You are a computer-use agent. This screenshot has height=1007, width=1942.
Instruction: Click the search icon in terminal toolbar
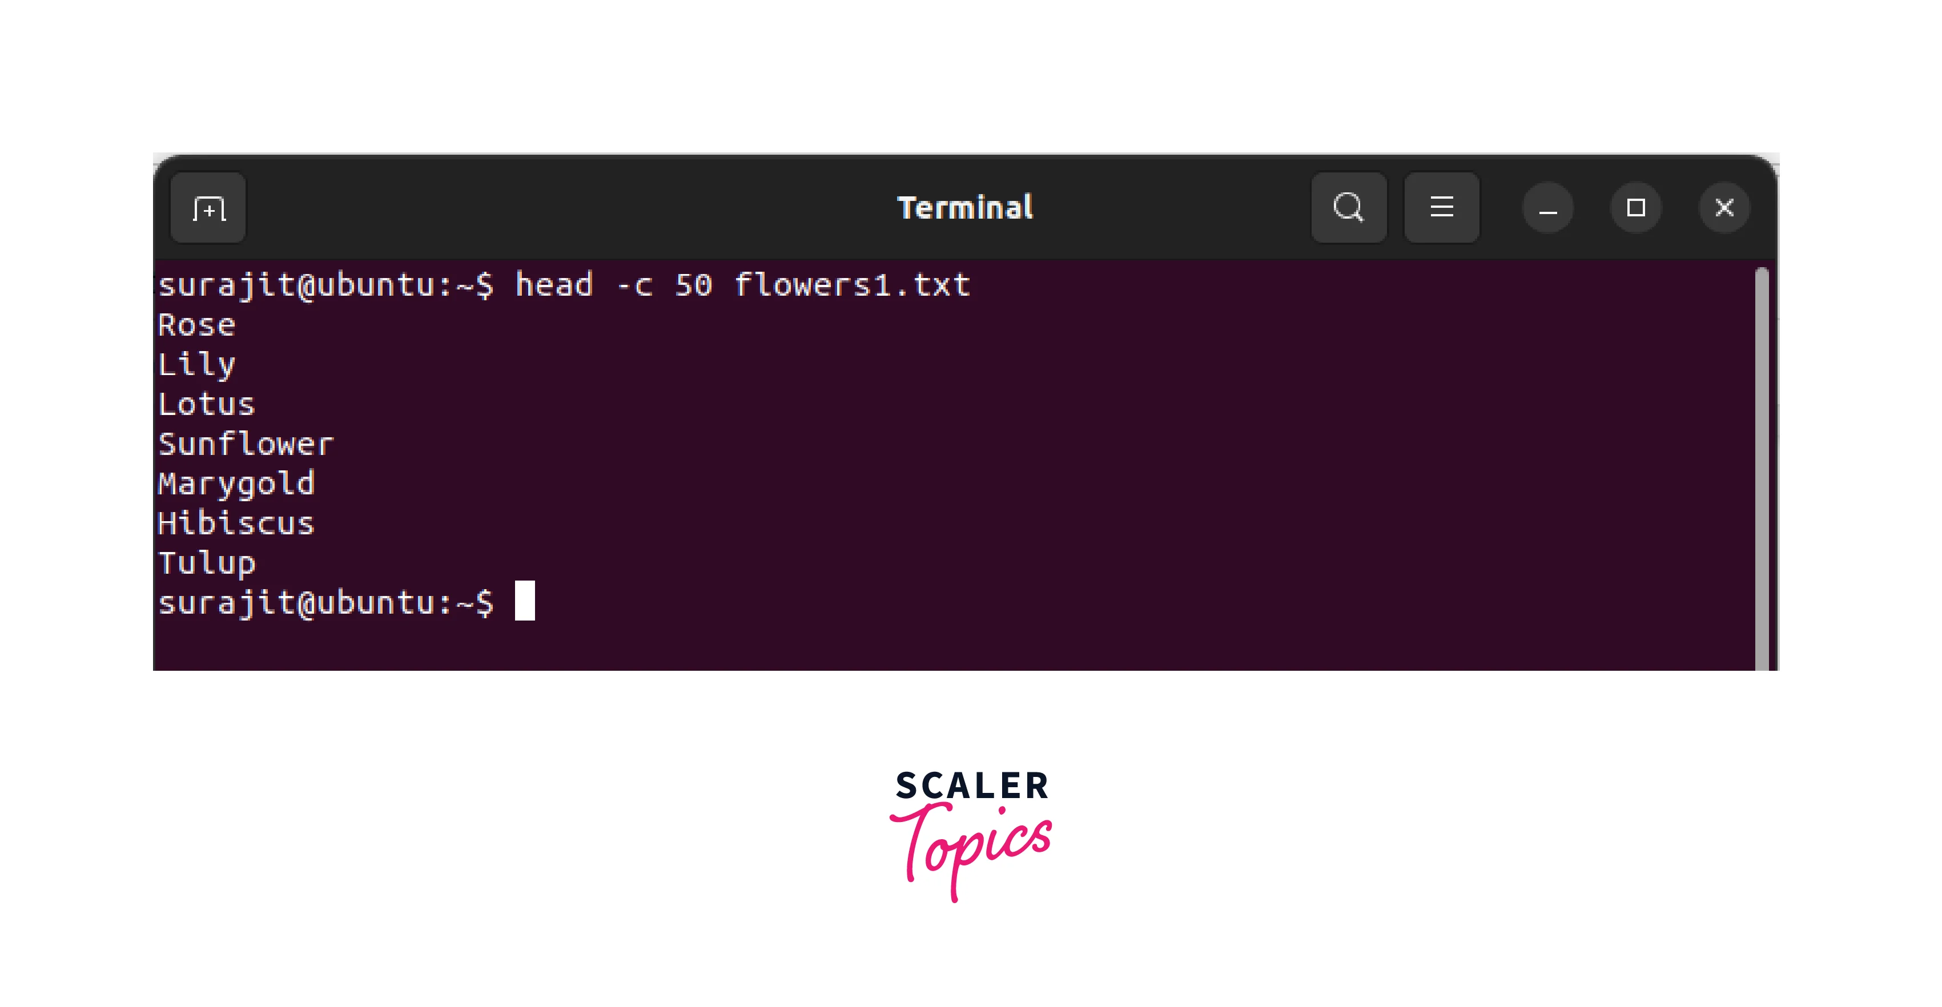[1350, 208]
